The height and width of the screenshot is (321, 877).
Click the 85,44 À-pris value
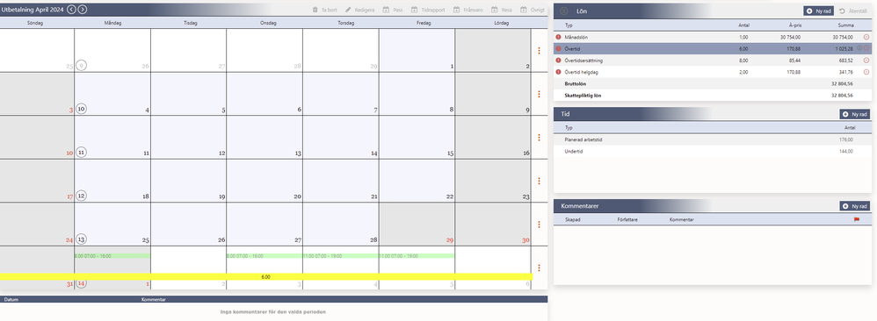794,61
